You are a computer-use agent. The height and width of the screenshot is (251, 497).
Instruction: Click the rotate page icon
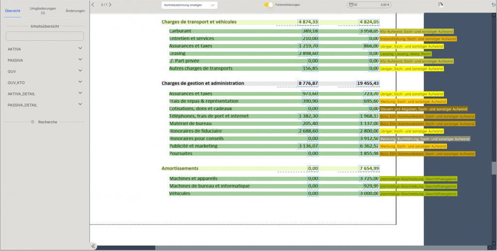pyautogui.click(x=441, y=4)
